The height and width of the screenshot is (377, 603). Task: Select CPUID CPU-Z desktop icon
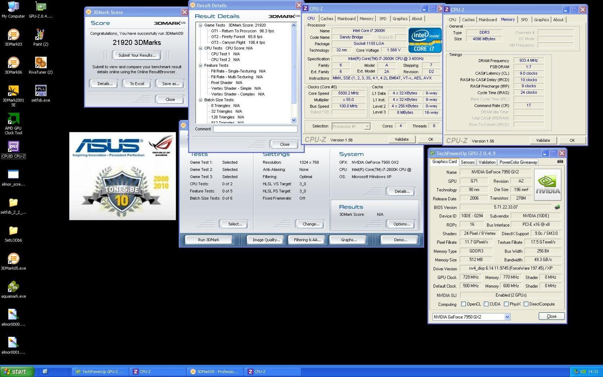pos(13,150)
